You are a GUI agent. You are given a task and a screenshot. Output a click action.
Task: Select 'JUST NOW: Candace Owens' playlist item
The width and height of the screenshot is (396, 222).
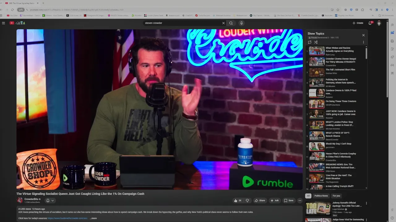coord(336,114)
